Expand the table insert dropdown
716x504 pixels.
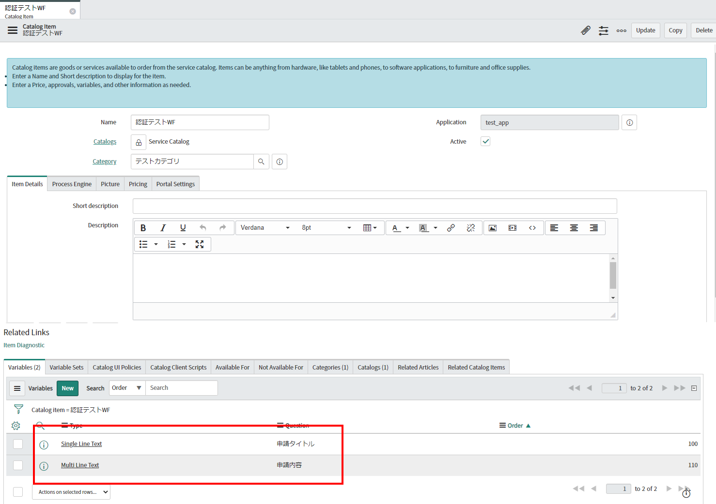tap(370, 228)
